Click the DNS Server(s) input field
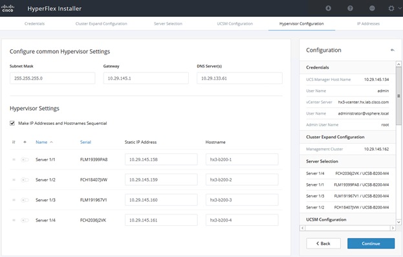403x257 pixels. [239, 78]
